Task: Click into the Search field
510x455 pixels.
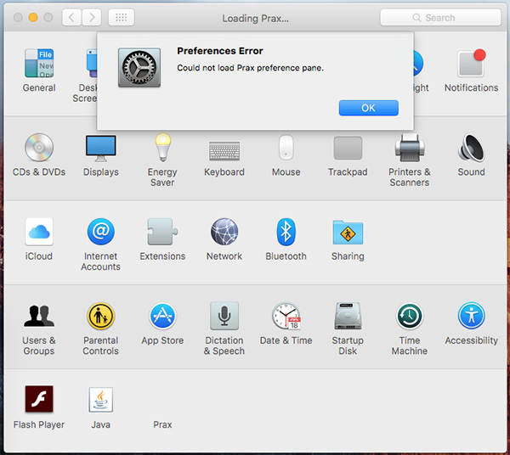Action: (x=440, y=18)
